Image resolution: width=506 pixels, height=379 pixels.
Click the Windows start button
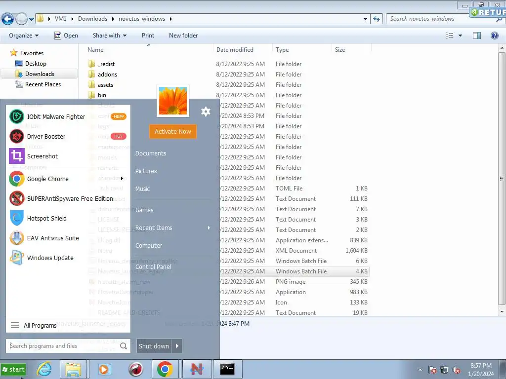click(13, 369)
